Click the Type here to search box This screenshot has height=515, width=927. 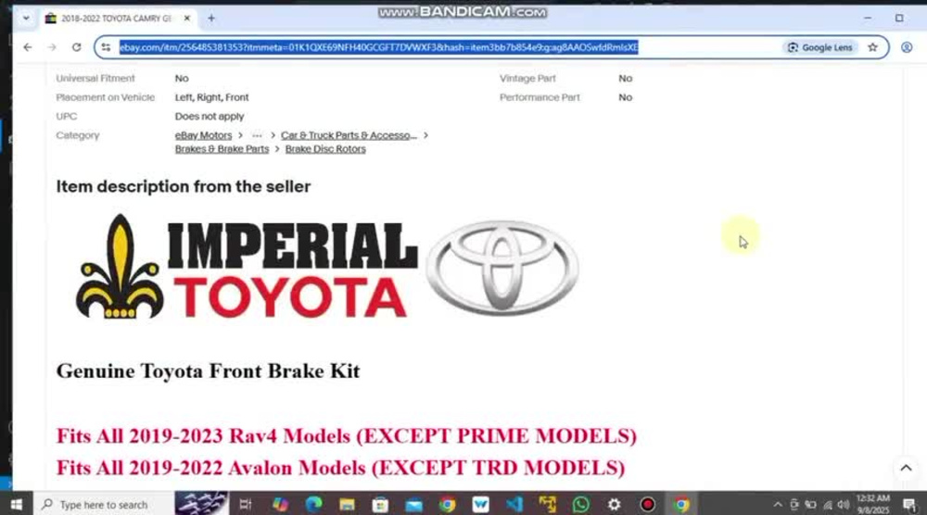point(104,505)
